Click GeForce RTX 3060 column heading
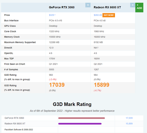Viewport: 147px width, 133px height. pos(62,7)
